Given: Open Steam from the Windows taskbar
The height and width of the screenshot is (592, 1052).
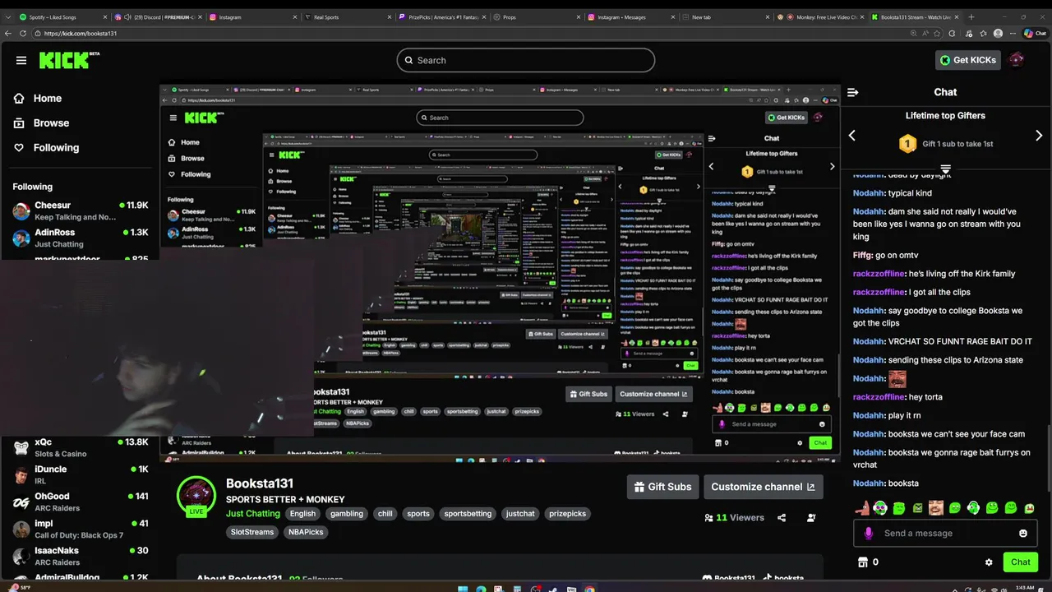Looking at the screenshot, I should pos(553,588).
